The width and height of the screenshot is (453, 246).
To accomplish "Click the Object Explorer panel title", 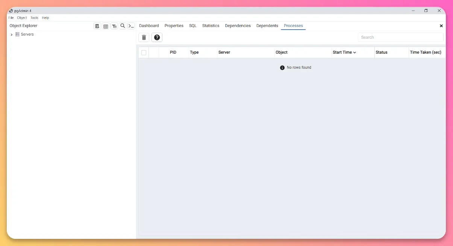I will coord(24,26).
